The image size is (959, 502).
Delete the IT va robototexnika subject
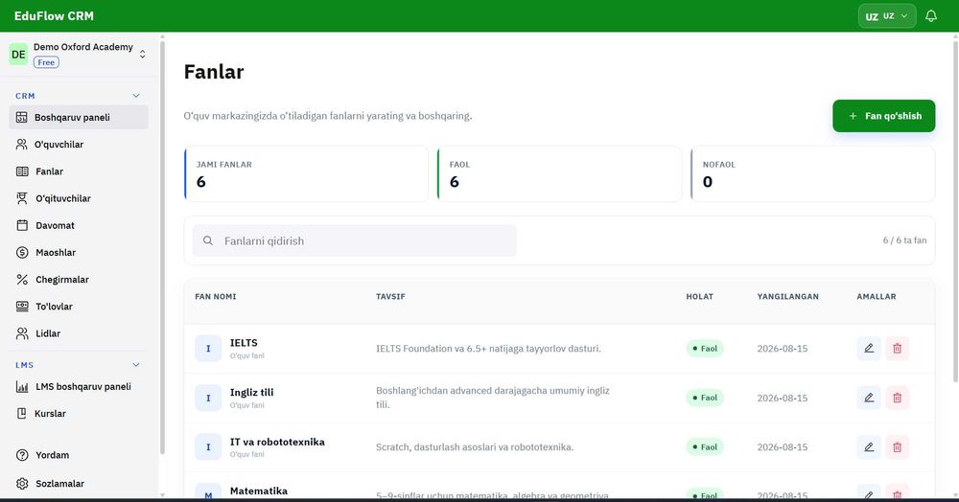898,447
